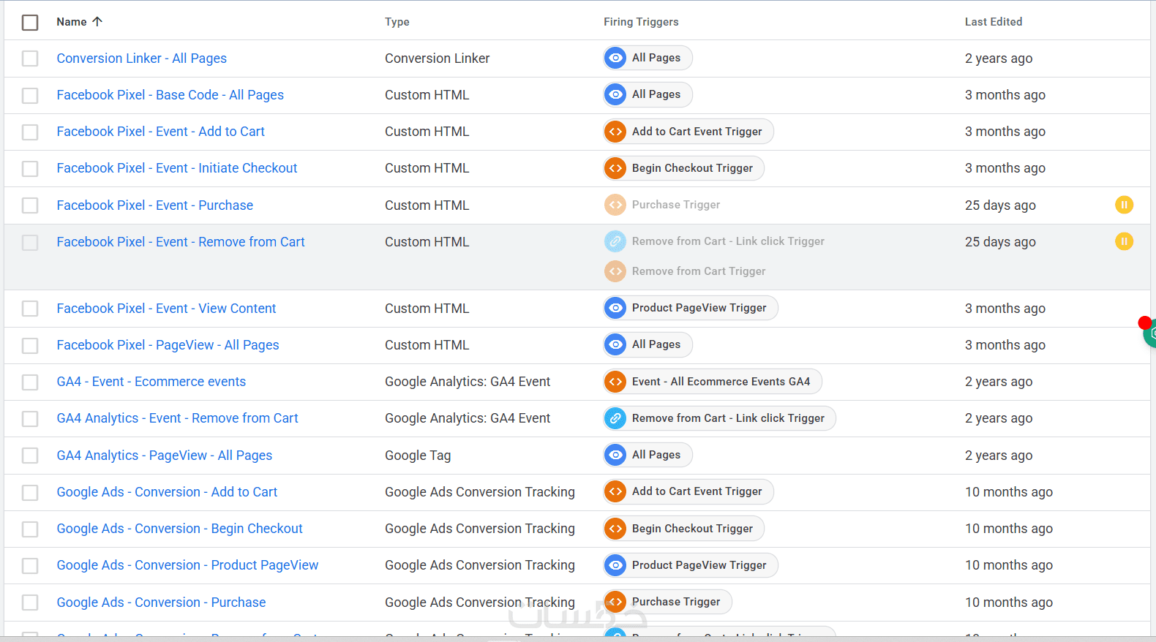Click the All Ecommerce Events GA4 trigger icon
The image size is (1156, 642).
616,382
